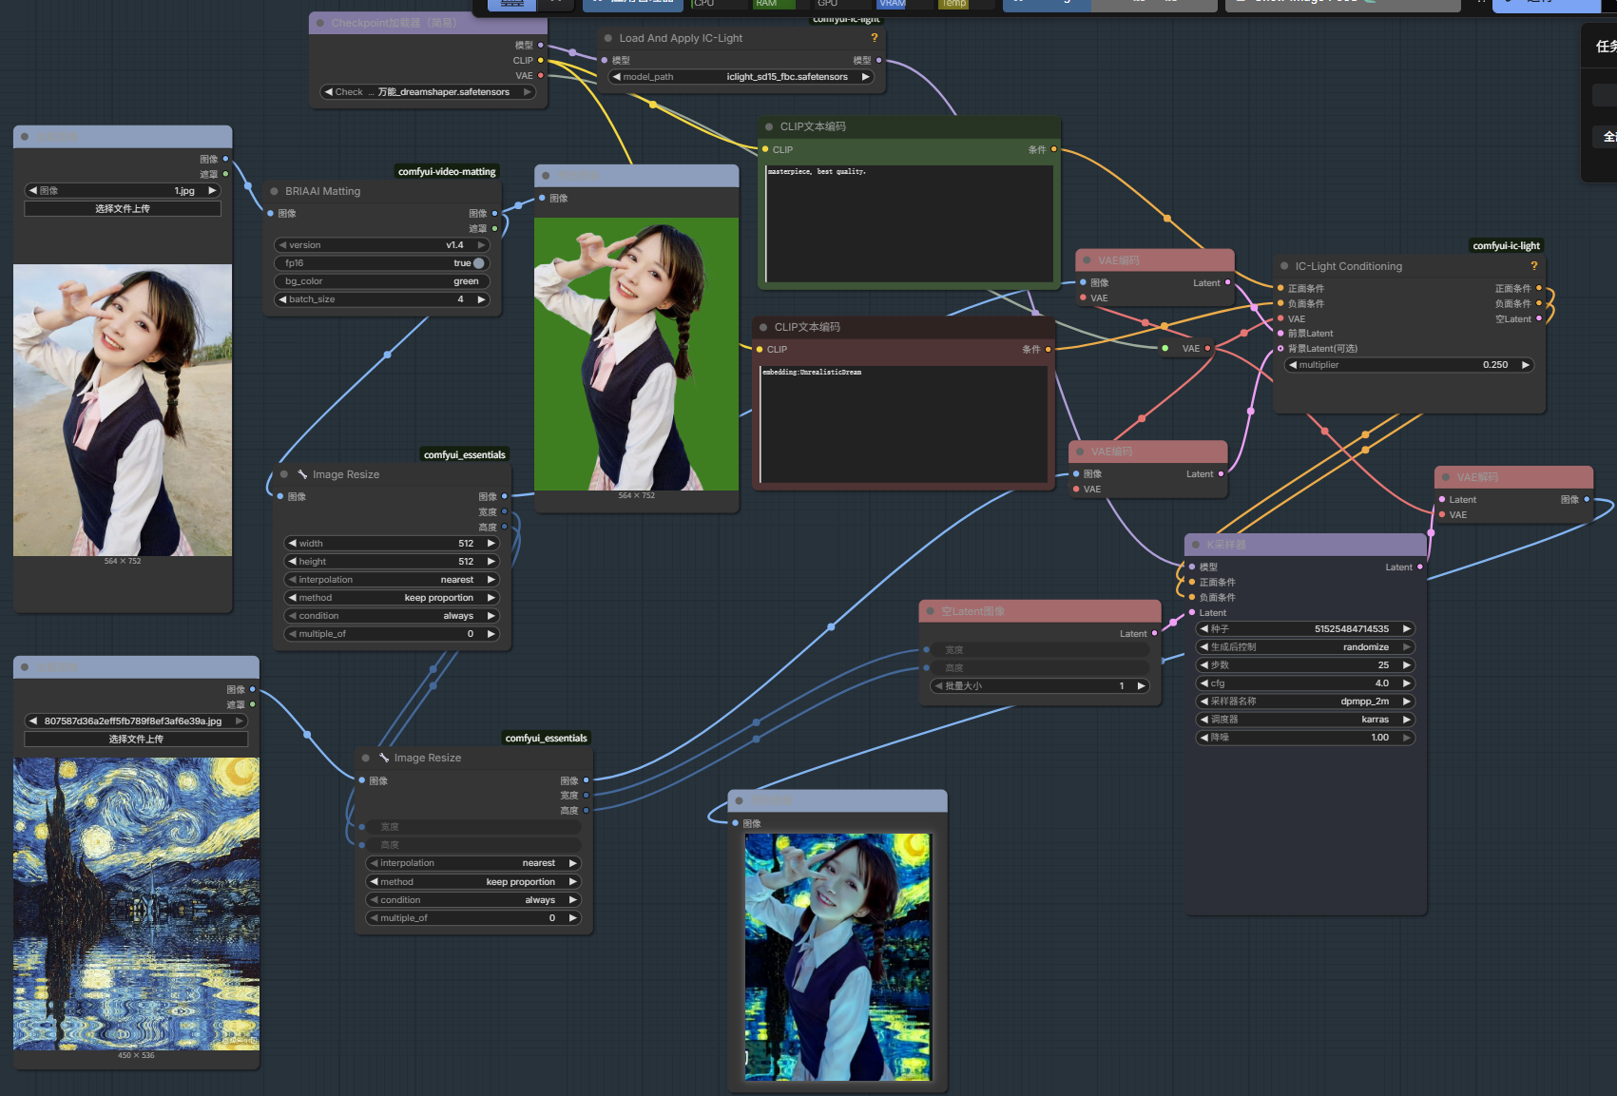Select previous checkpoint with left arrow
Viewport: 1617px width, 1096px height.
pos(328,92)
